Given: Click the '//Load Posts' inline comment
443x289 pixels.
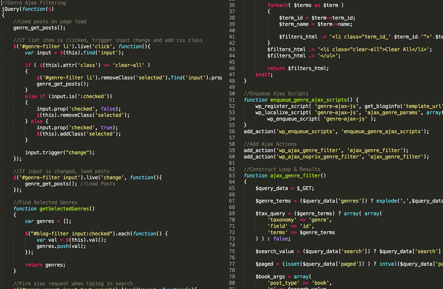Looking at the screenshot, I should pos(98,184).
